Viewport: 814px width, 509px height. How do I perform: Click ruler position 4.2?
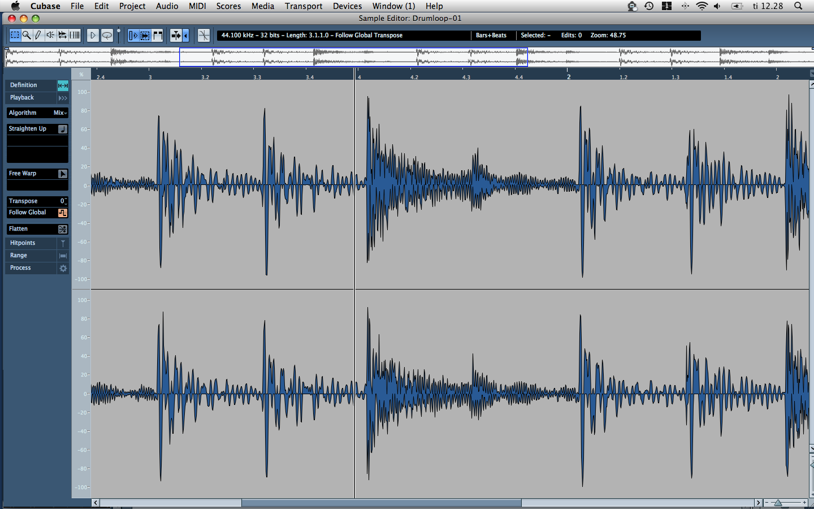[x=414, y=77]
